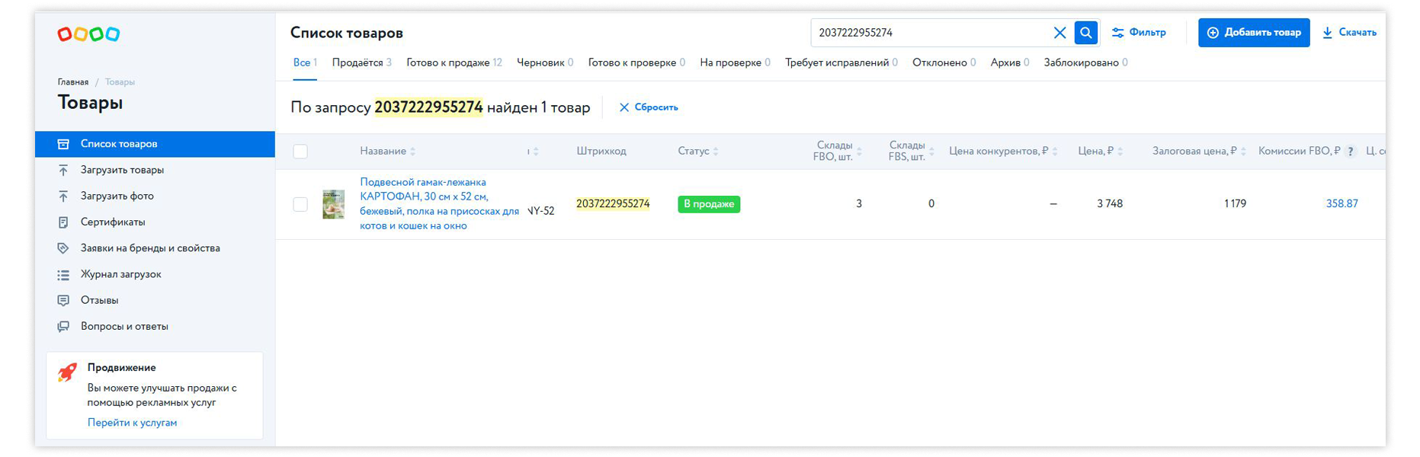Click Сбросить to reset the search
This screenshot has width=1420, height=457.
point(649,107)
